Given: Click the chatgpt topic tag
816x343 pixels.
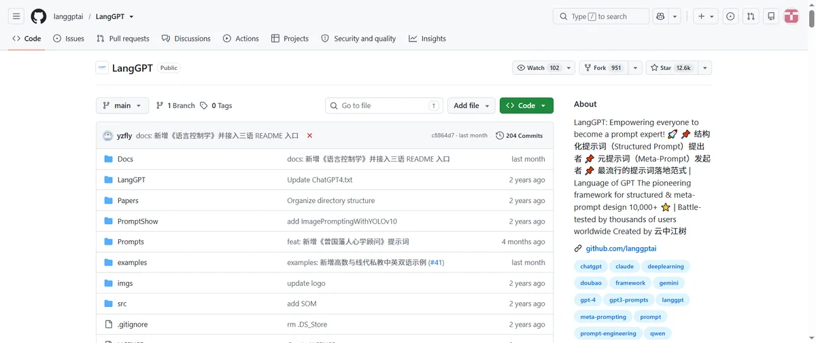Looking at the screenshot, I should coord(591,266).
